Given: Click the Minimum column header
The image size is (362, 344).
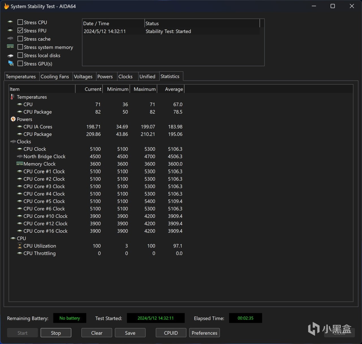Looking at the screenshot, I should pos(116,89).
